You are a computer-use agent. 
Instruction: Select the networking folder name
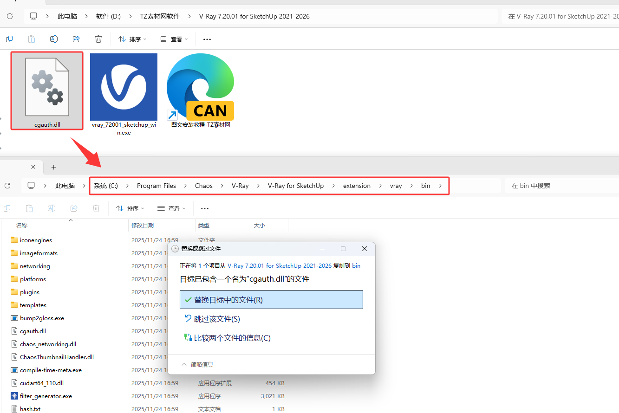(x=35, y=266)
